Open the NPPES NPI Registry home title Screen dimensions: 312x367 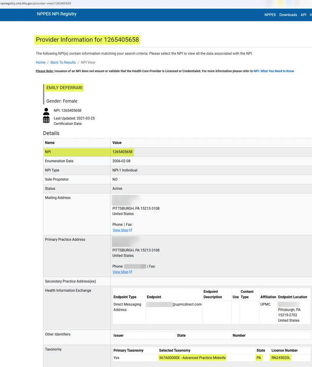[x=57, y=14]
